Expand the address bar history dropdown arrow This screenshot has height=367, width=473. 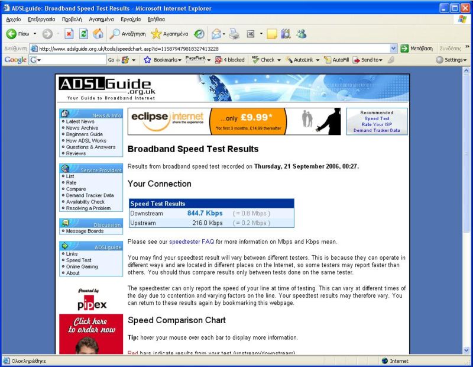pos(393,49)
